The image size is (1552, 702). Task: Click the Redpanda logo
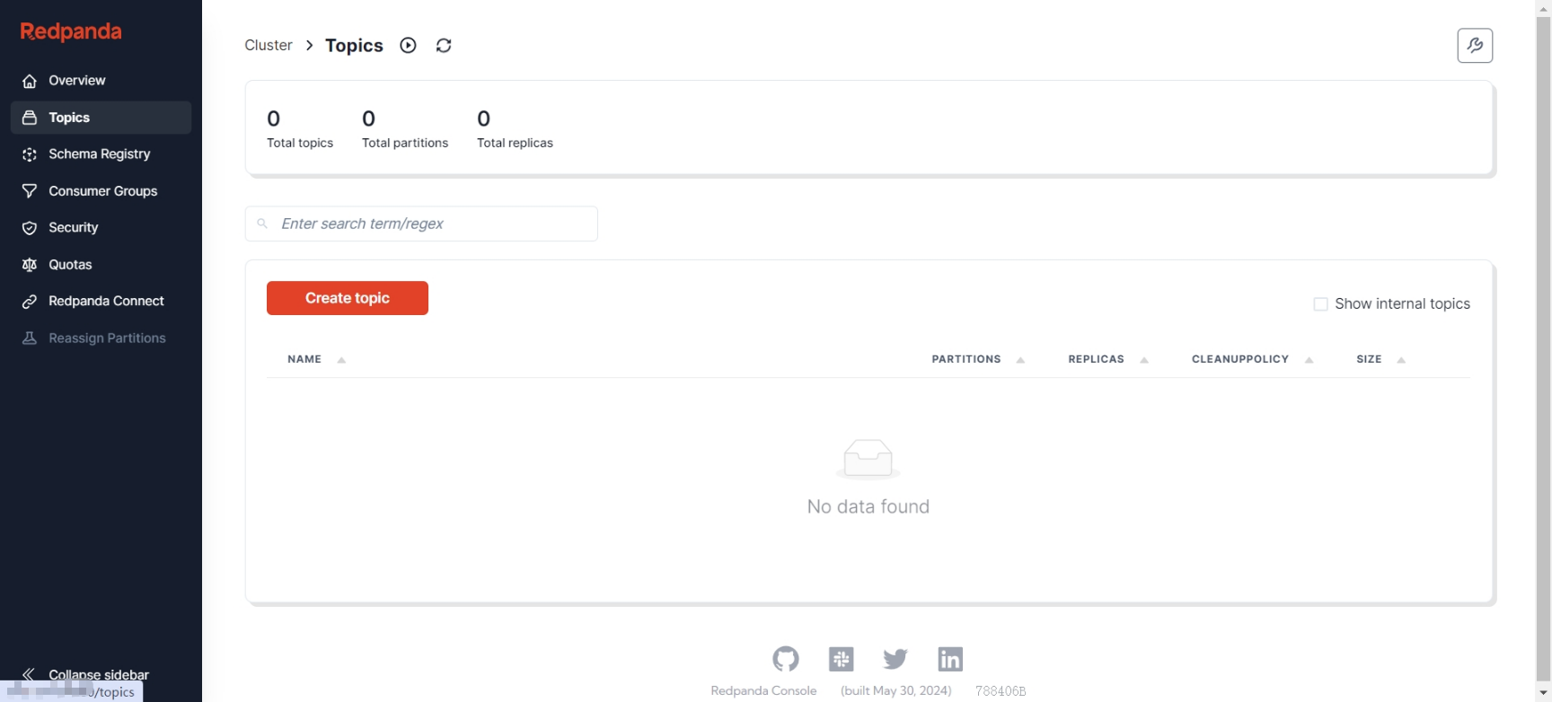click(x=71, y=32)
